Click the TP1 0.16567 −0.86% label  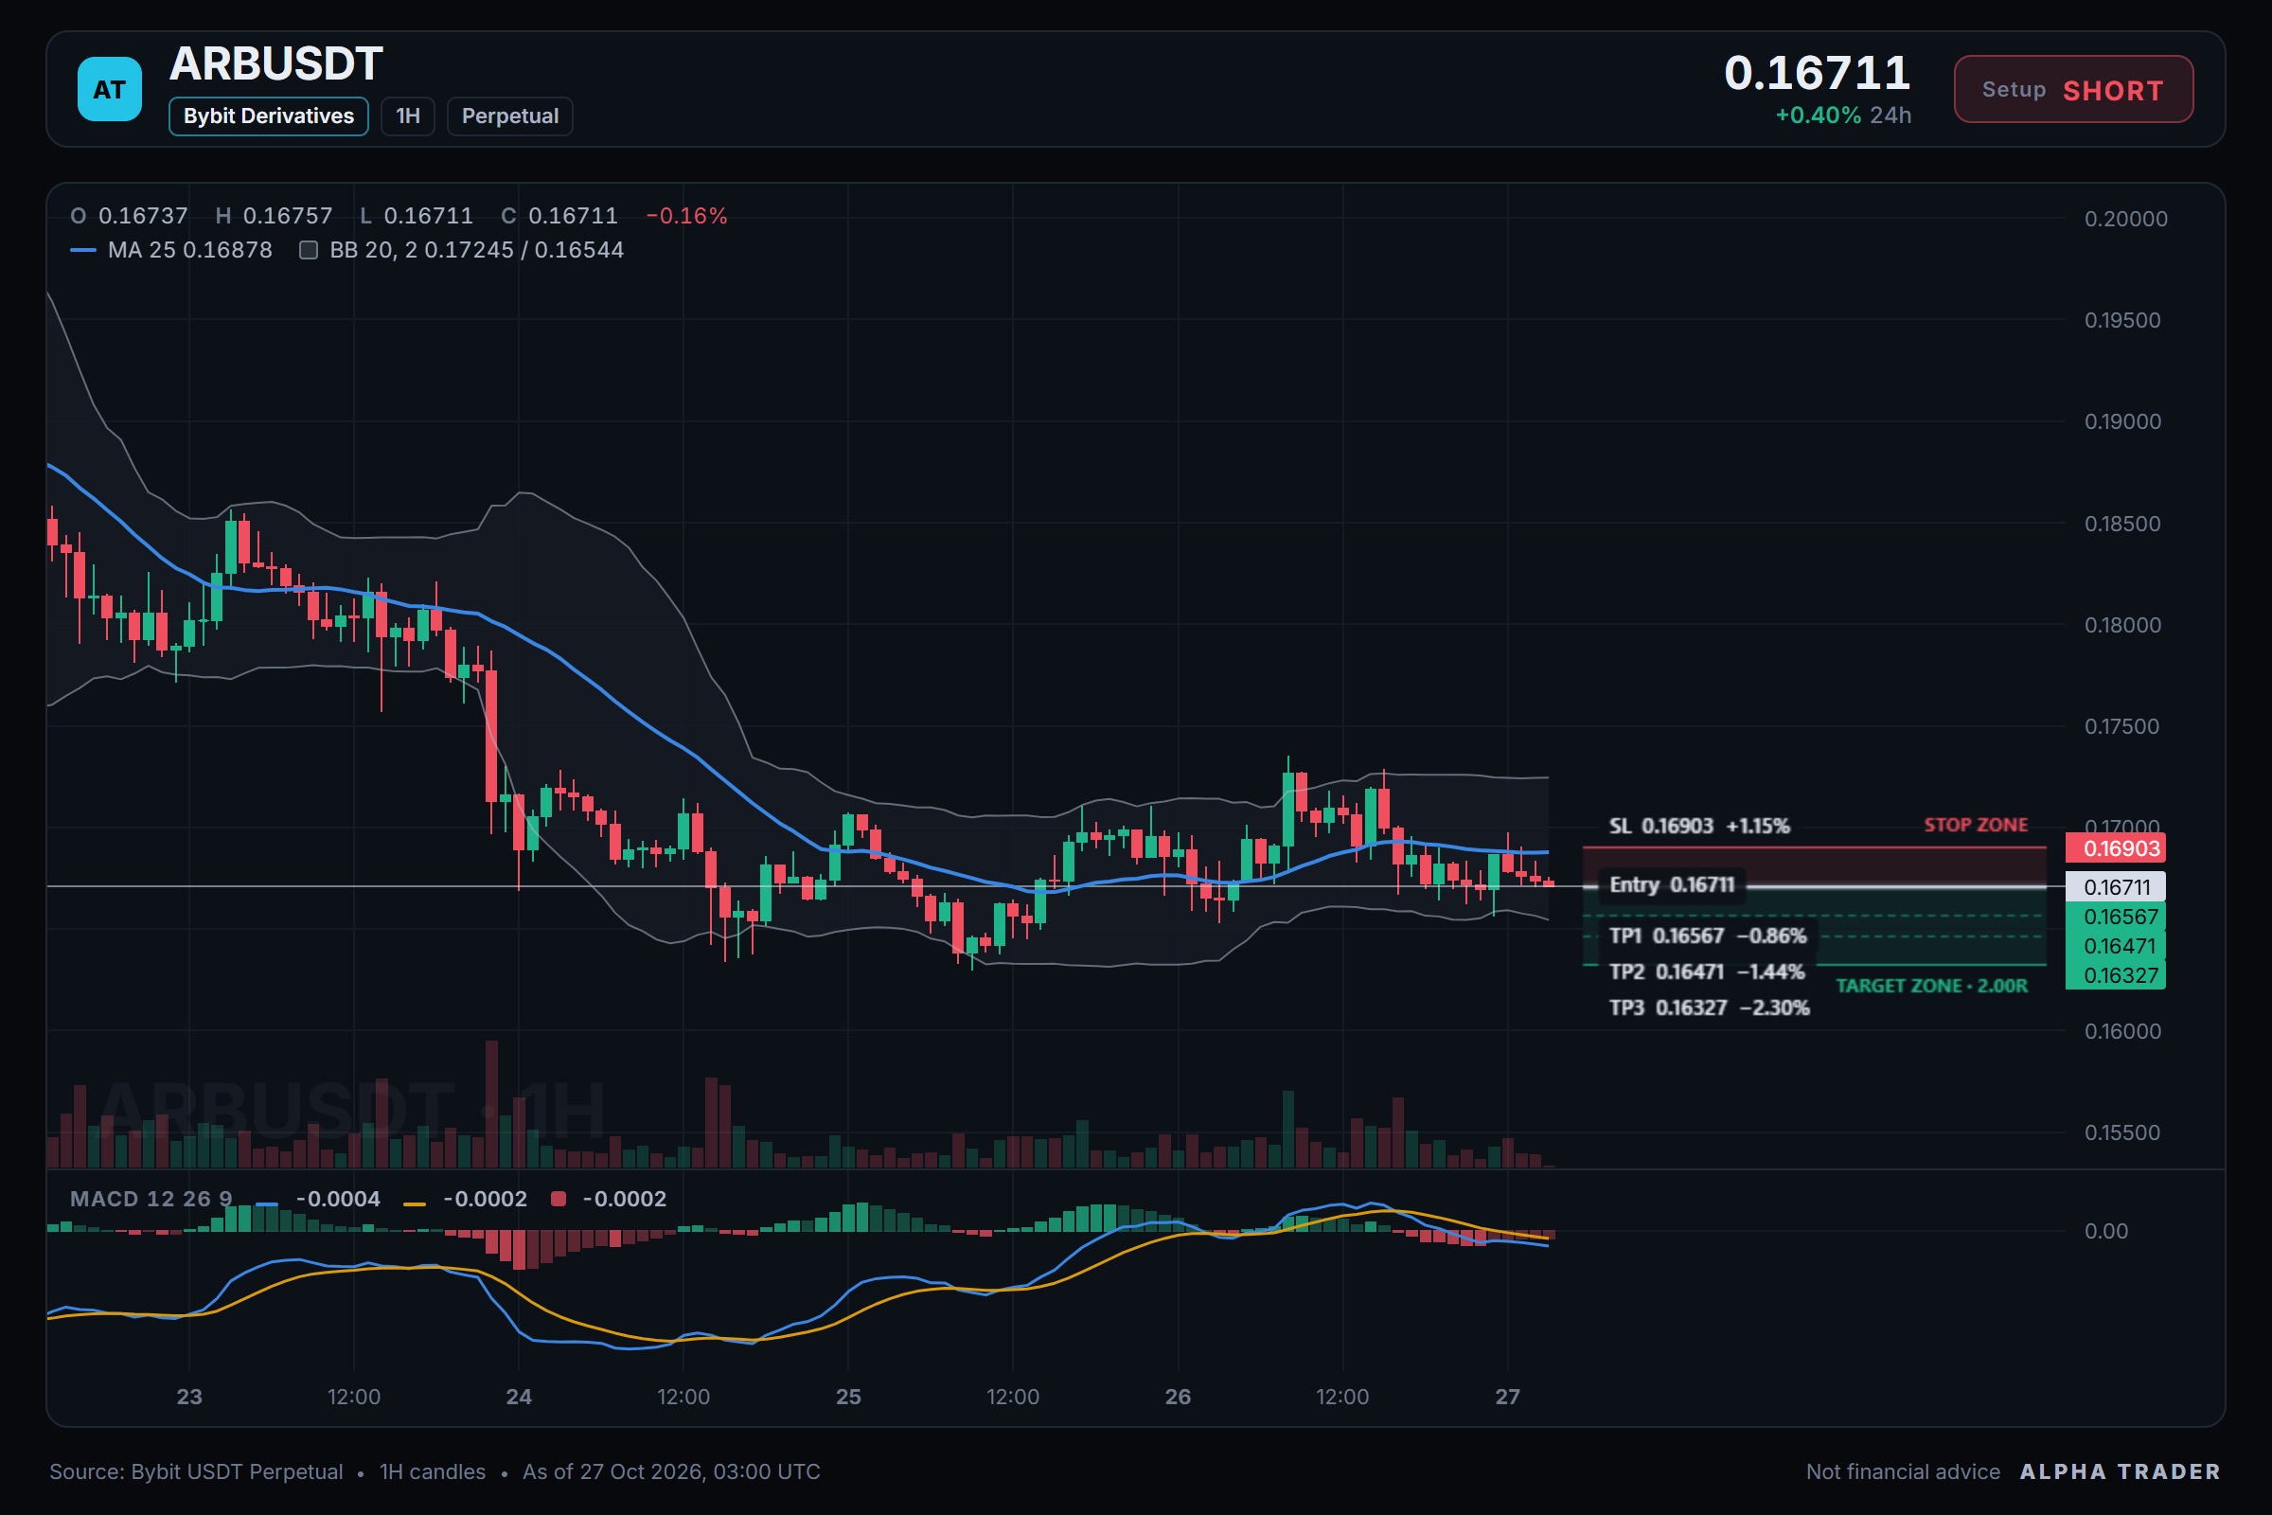click(1708, 936)
